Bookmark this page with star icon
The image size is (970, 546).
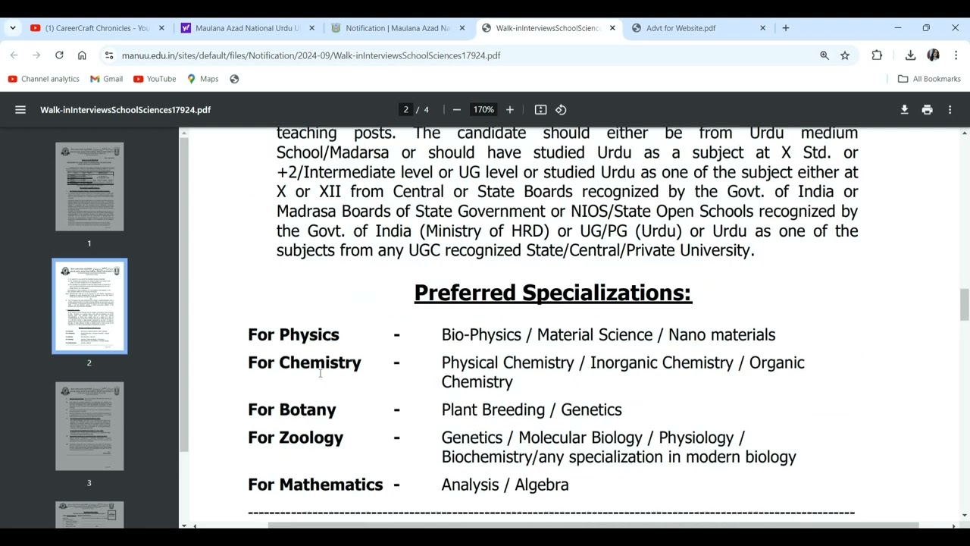tap(845, 55)
